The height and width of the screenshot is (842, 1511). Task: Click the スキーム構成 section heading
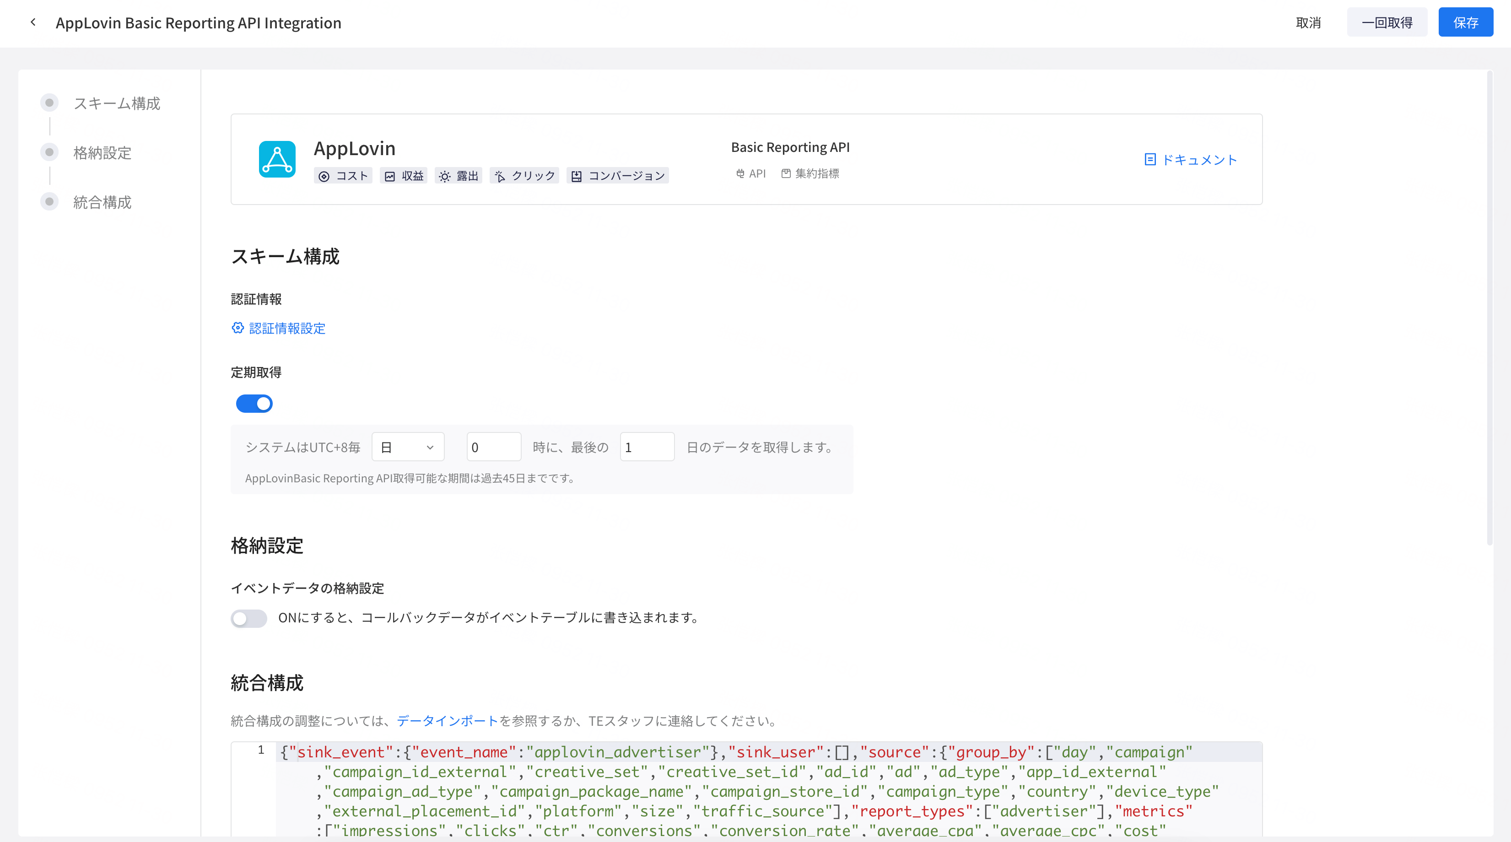pyautogui.click(x=285, y=256)
